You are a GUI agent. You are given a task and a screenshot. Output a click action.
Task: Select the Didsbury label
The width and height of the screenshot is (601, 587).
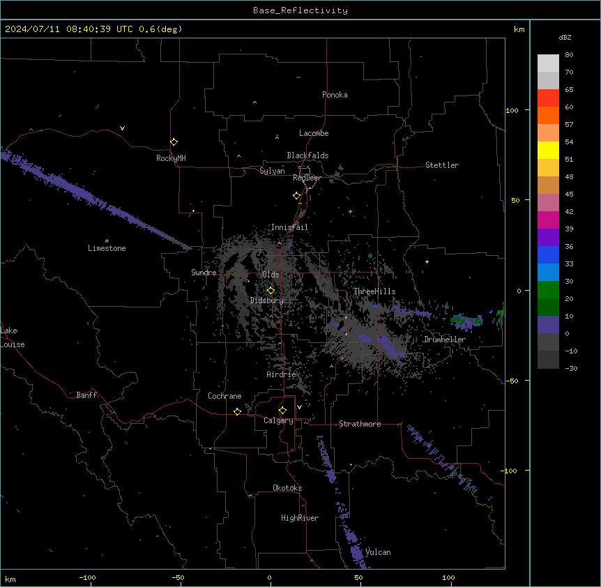pyautogui.click(x=267, y=300)
